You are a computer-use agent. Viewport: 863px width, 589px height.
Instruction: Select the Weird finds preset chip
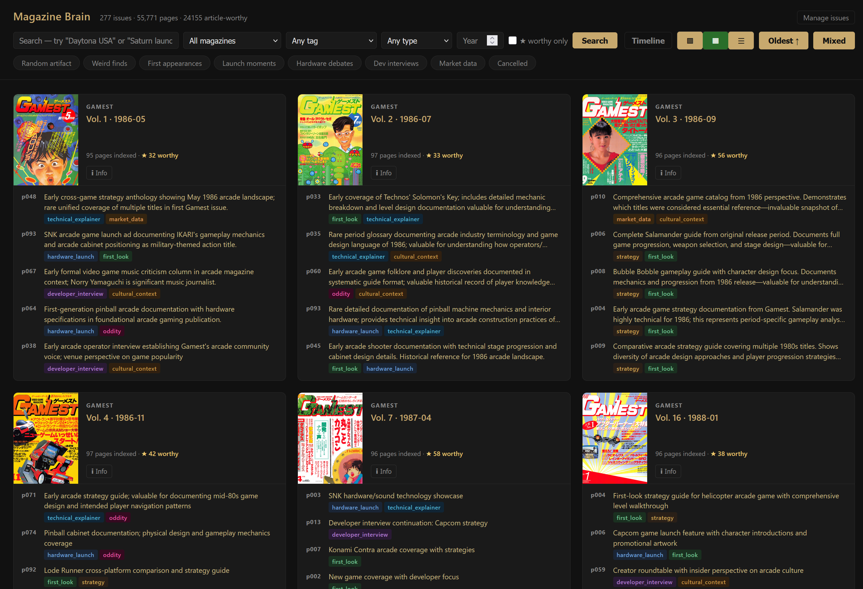coord(109,64)
